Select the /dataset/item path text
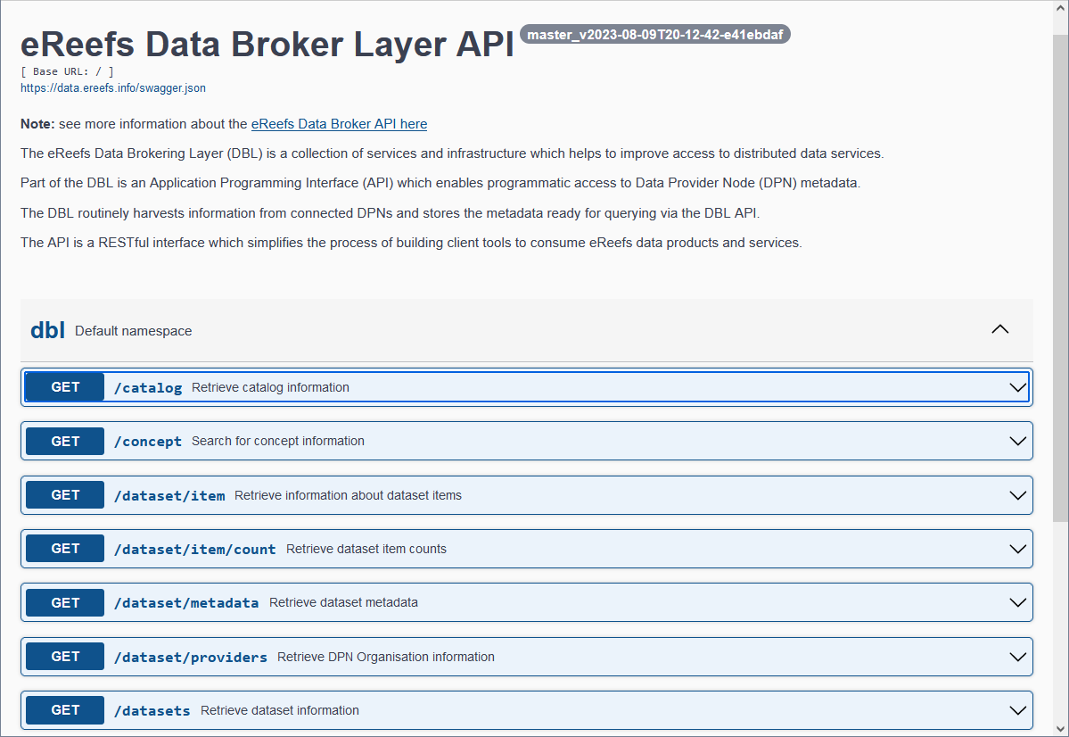This screenshot has height=737, width=1069. pyautogui.click(x=169, y=495)
